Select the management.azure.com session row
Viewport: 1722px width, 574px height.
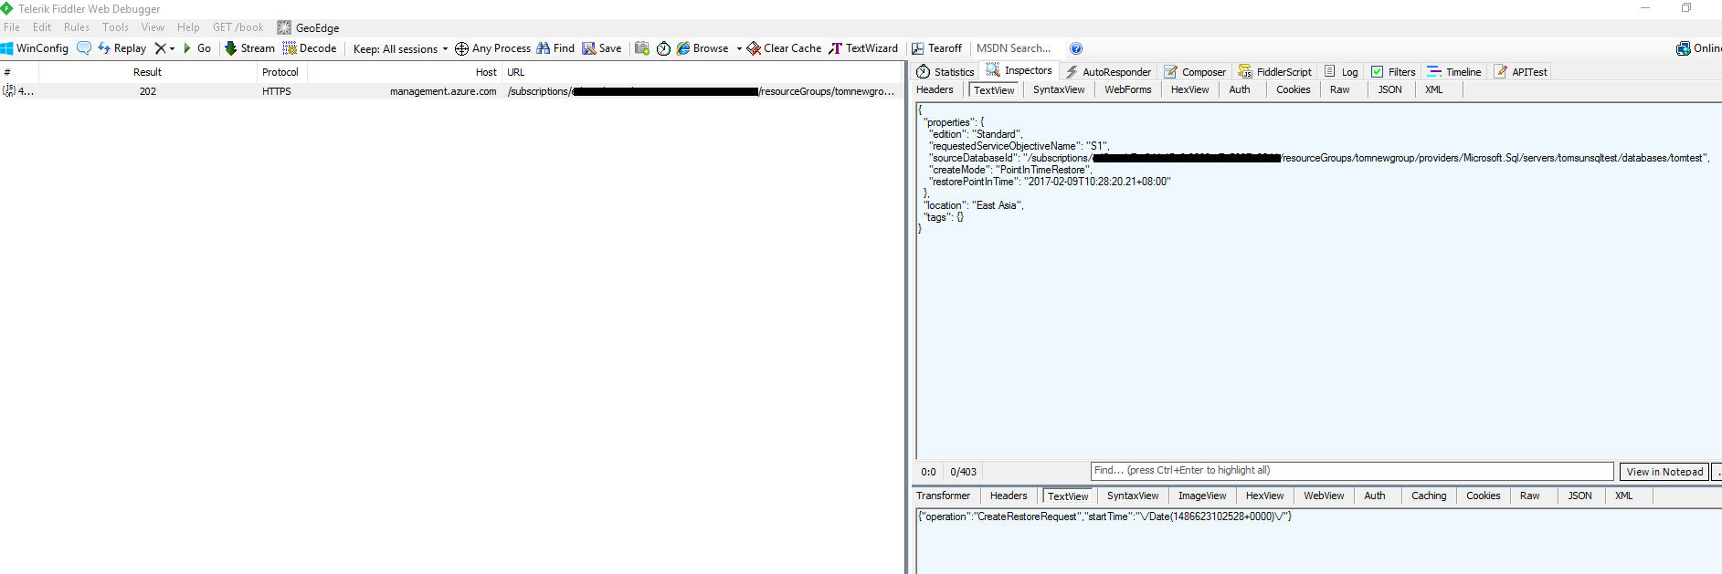[452, 91]
